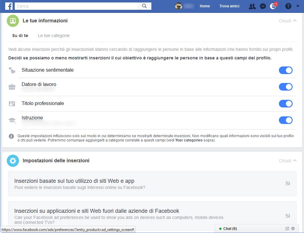Switch to Le tue categorie tab
Viewport: 304px width, 233px height.
click(x=54, y=36)
